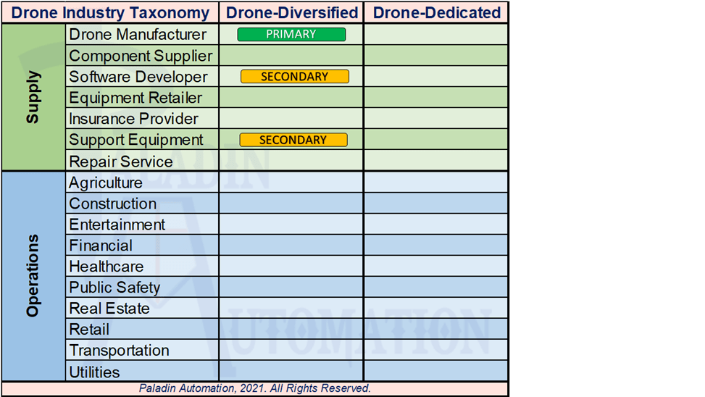Click the SECONDARY badge in Software Developer row

[x=294, y=76]
